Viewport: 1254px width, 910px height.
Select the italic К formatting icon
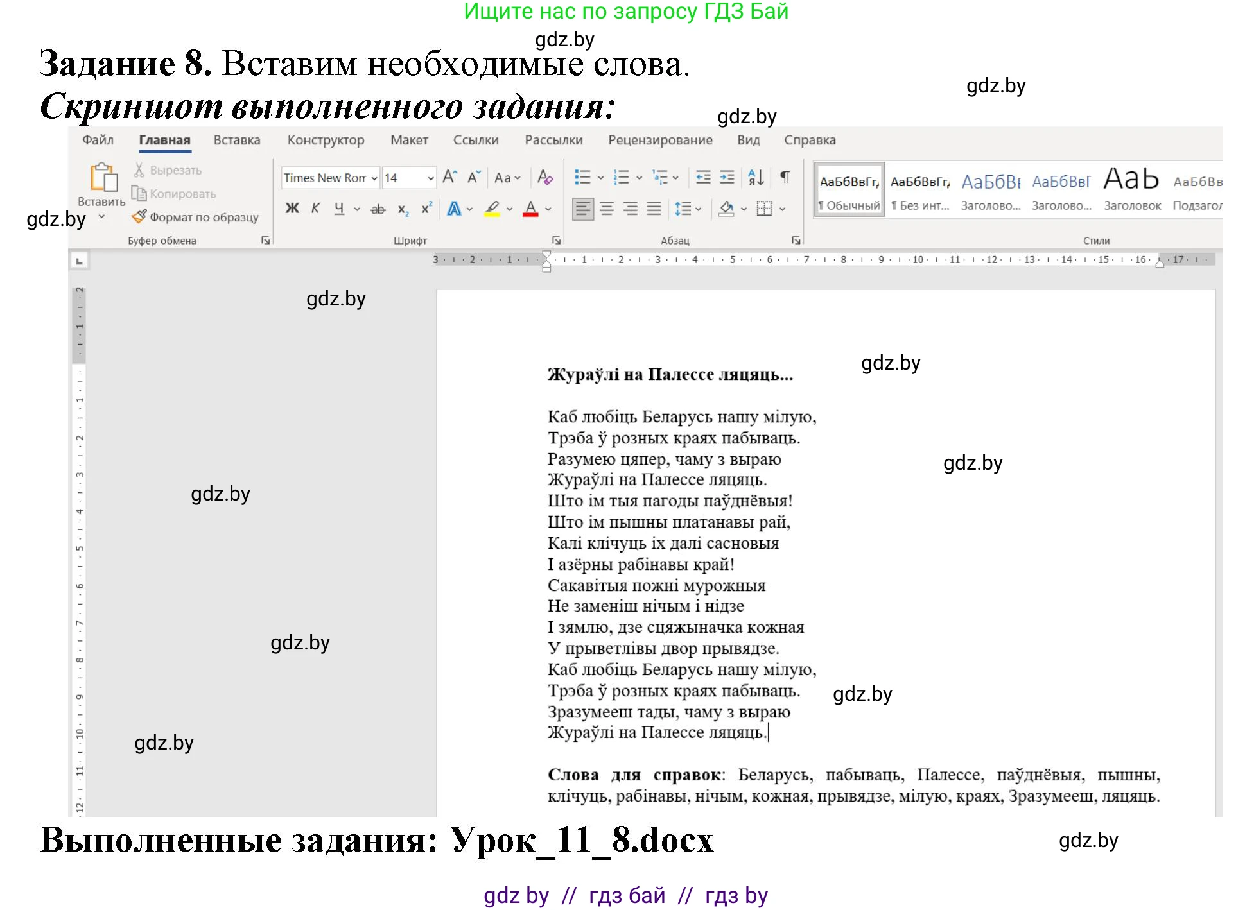pyautogui.click(x=316, y=207)
